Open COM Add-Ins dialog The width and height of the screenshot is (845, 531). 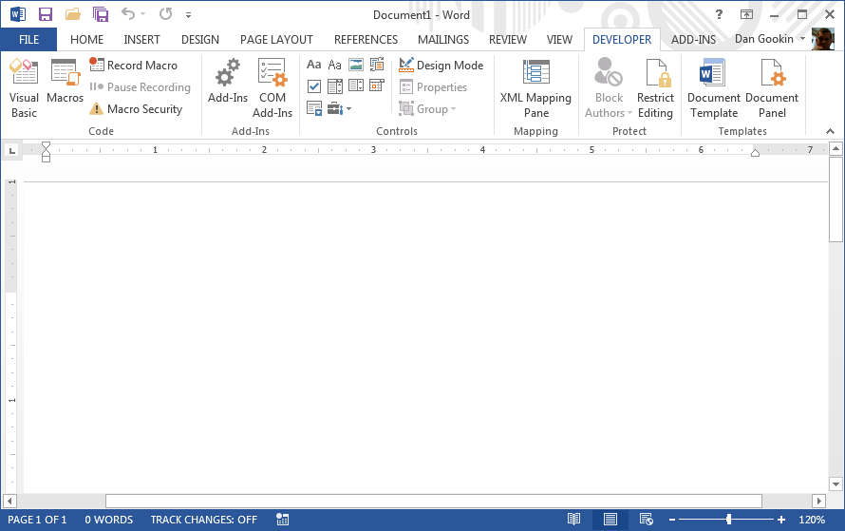tap(272, 89)
